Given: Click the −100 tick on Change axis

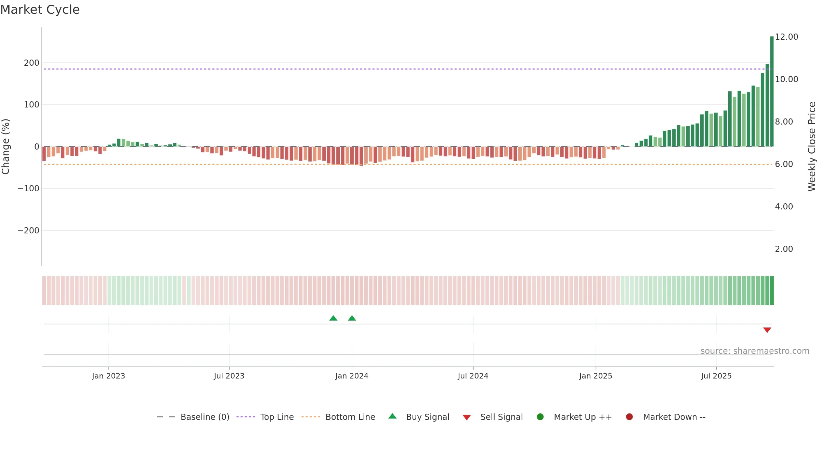Looking at the screenshot, I should coord(28,189).
